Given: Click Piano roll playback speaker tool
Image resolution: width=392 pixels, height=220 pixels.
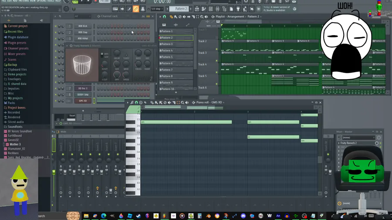Looking at the screenshot, I should tap(187, 103).
